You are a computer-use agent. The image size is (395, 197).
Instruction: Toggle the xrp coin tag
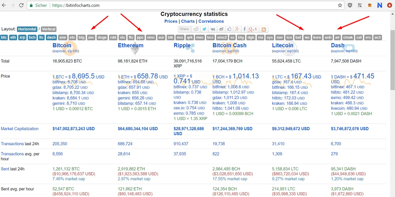point(22,38)
